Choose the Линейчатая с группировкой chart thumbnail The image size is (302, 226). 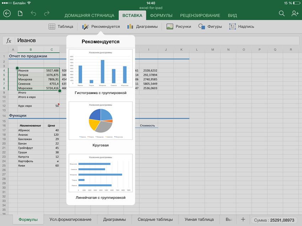[x=101, y=173]
